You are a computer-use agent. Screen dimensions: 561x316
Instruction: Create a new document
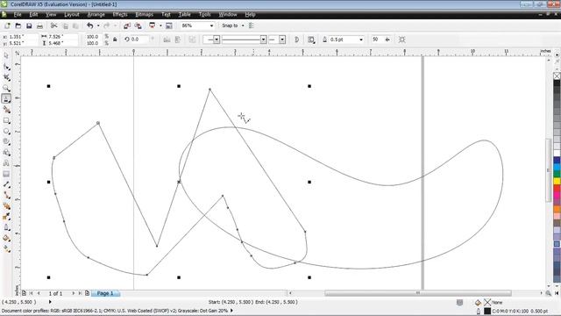(7, 25)
